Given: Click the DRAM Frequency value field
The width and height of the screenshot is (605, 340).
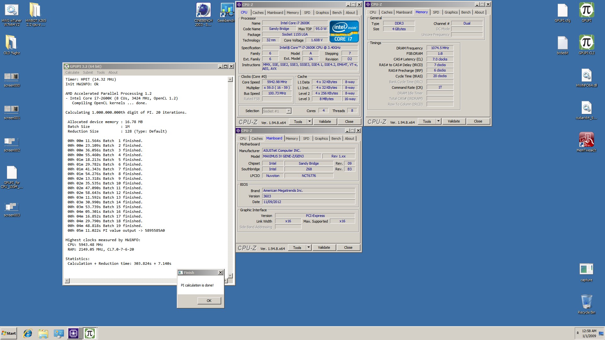Looking at the screenshot, I should point(440,48).
